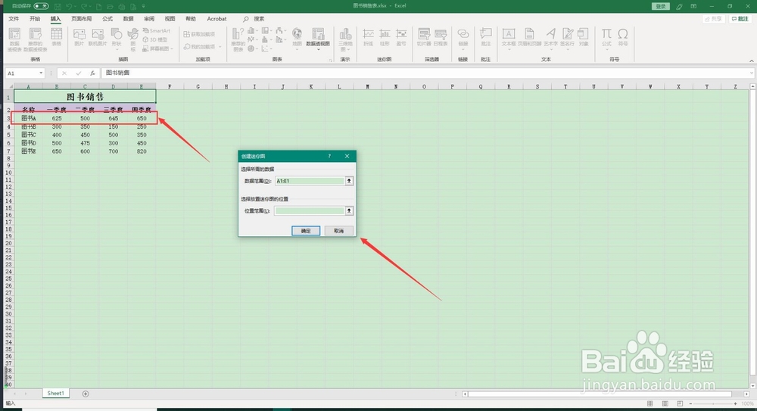Click the Share (共享) button
The height and width of the screenshot is (411, 757).
[714, 19]
